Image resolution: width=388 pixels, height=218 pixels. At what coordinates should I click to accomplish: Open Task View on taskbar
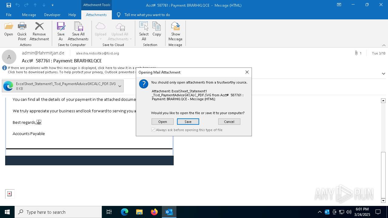(109, 212)
